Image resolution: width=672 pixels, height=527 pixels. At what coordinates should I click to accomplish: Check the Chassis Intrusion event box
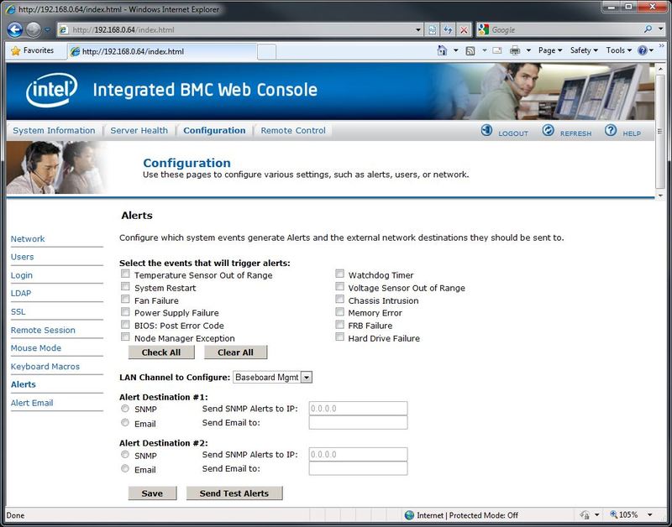point(340,300)
